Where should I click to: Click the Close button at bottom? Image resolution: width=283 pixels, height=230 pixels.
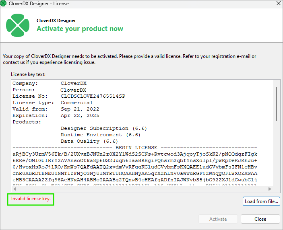[x=260, y=219]
